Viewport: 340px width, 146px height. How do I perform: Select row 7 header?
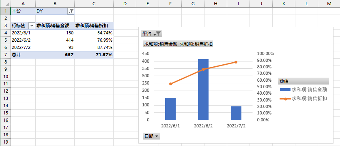click(x=5, y=55)
